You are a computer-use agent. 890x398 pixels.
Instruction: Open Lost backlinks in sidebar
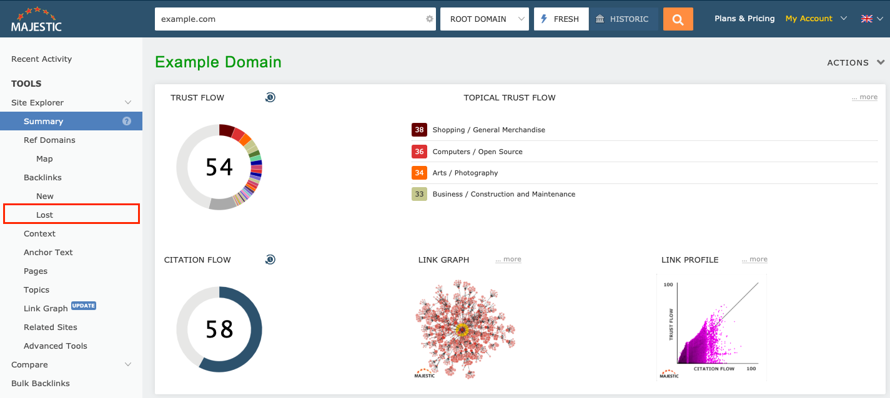pyautogui.click(x=45, y=215)
